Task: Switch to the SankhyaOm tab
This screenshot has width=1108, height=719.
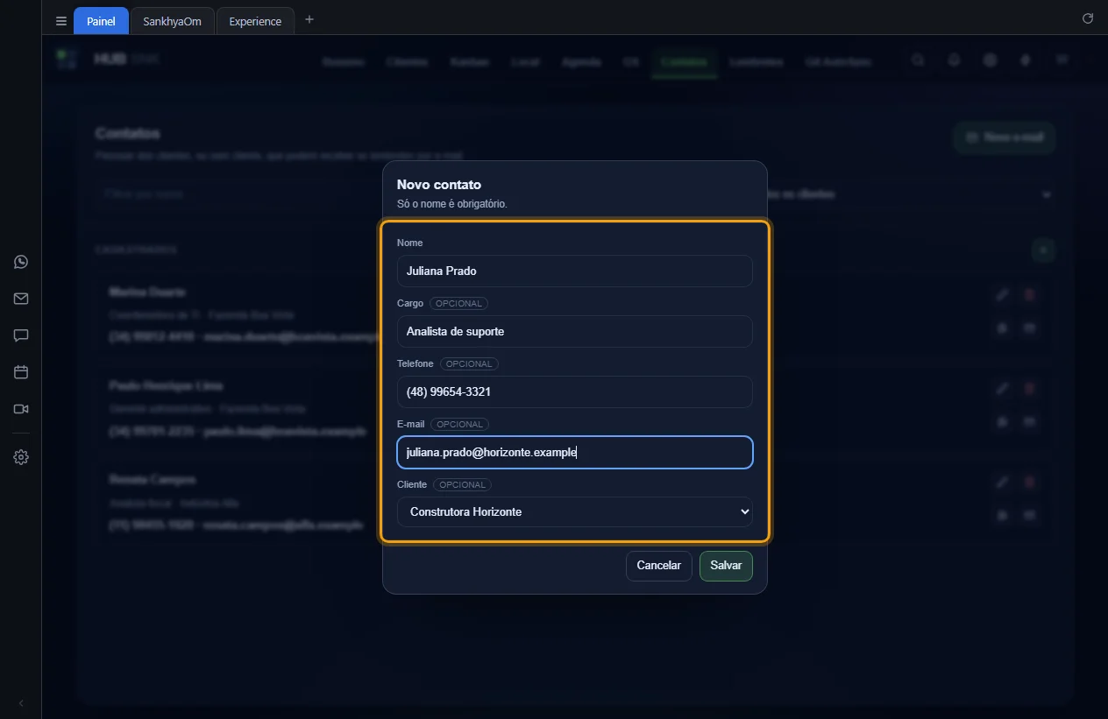Action: [x=172, y=21]
